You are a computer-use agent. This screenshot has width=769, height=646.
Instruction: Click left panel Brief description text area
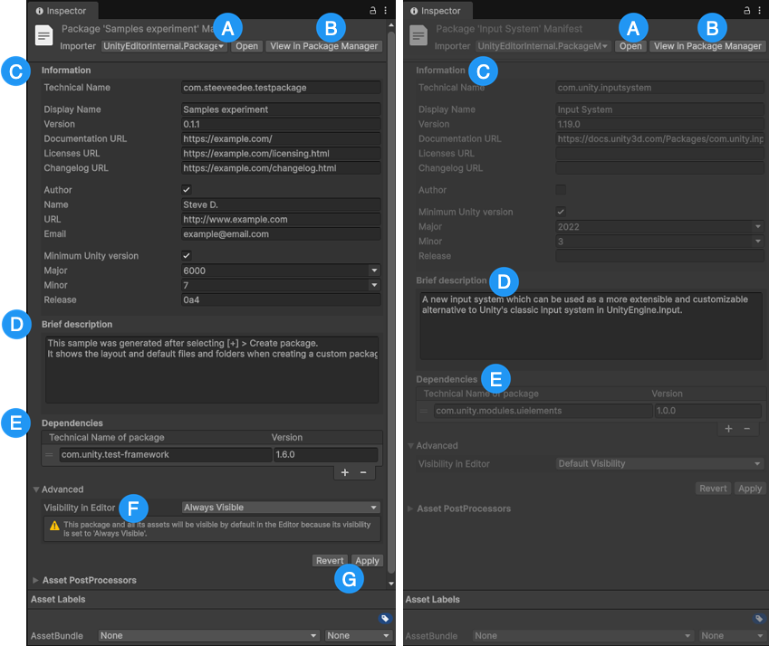click(212, 370)
